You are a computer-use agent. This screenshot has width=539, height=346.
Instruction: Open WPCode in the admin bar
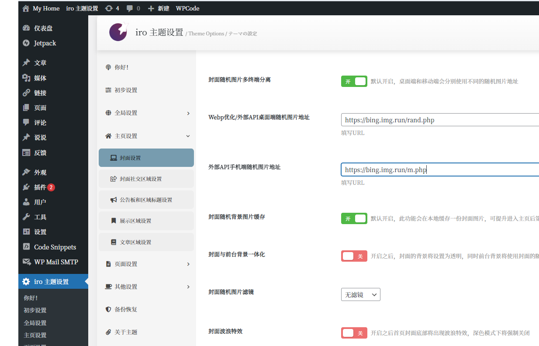pos(188,8)
